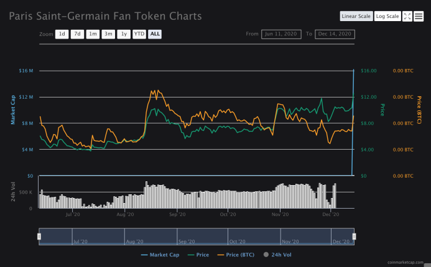Set zoom range to 1y

click(x=124, y=34)
